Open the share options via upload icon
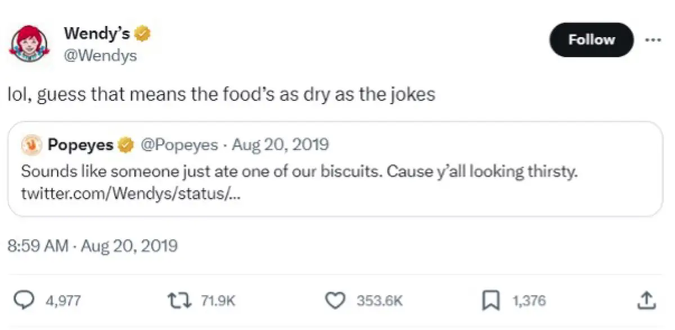 click(646, 299)
